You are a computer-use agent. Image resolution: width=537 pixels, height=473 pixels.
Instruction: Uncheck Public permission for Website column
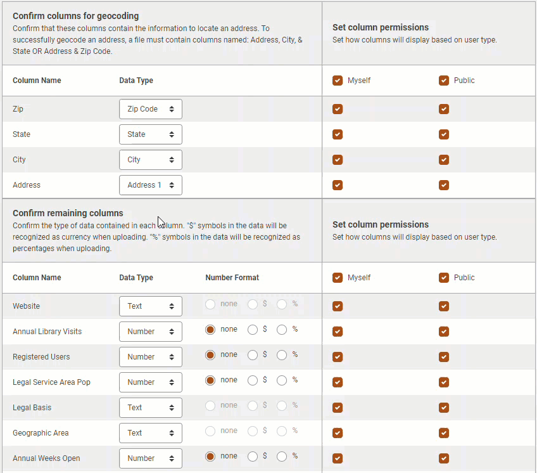coord(444,306)
